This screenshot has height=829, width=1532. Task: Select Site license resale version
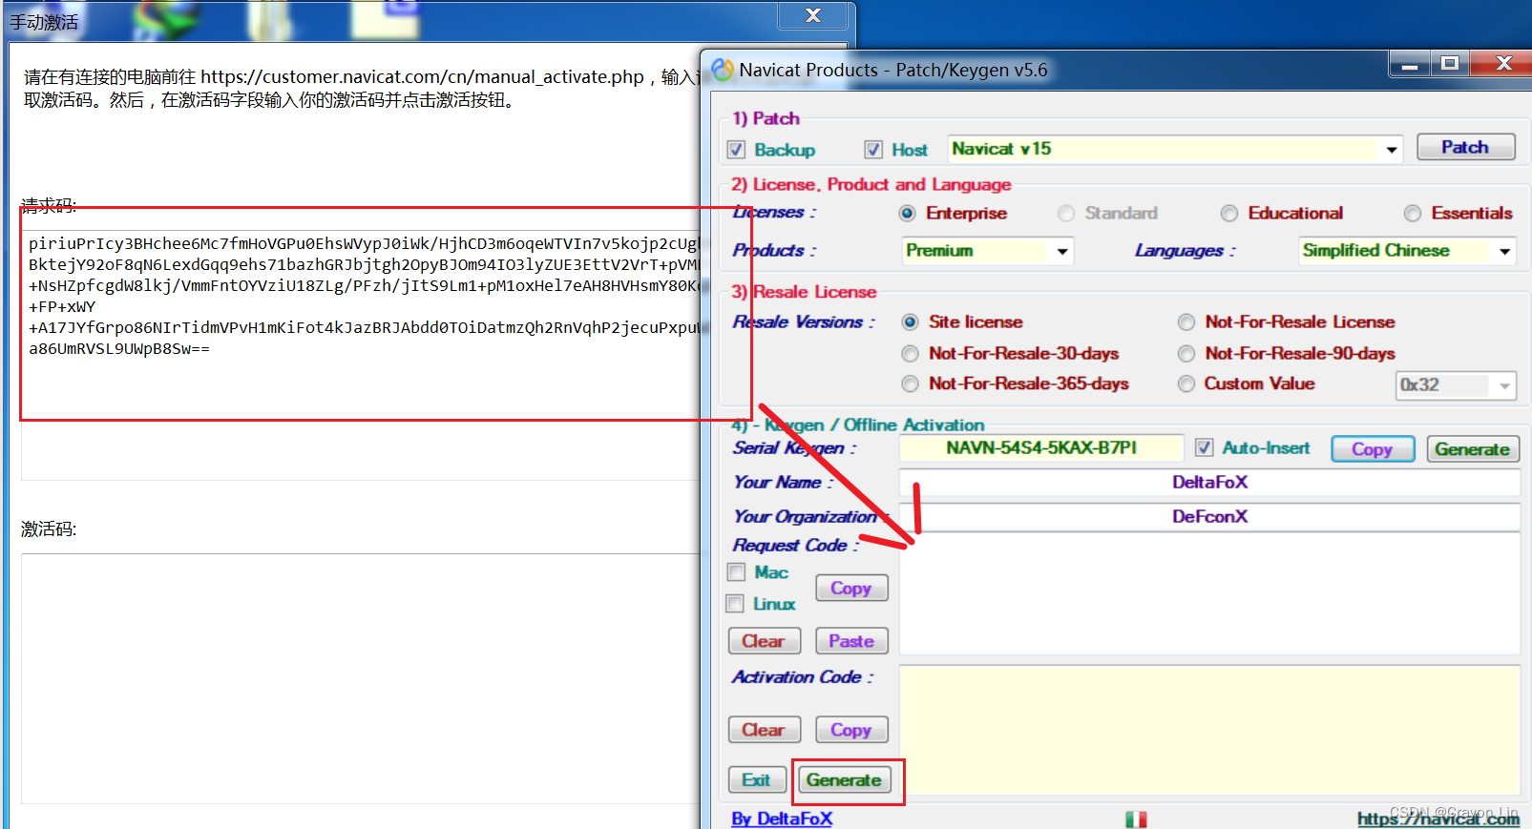911,322
